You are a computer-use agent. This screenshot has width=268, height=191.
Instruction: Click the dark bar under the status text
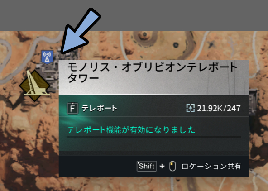click(x=154, y=137)
